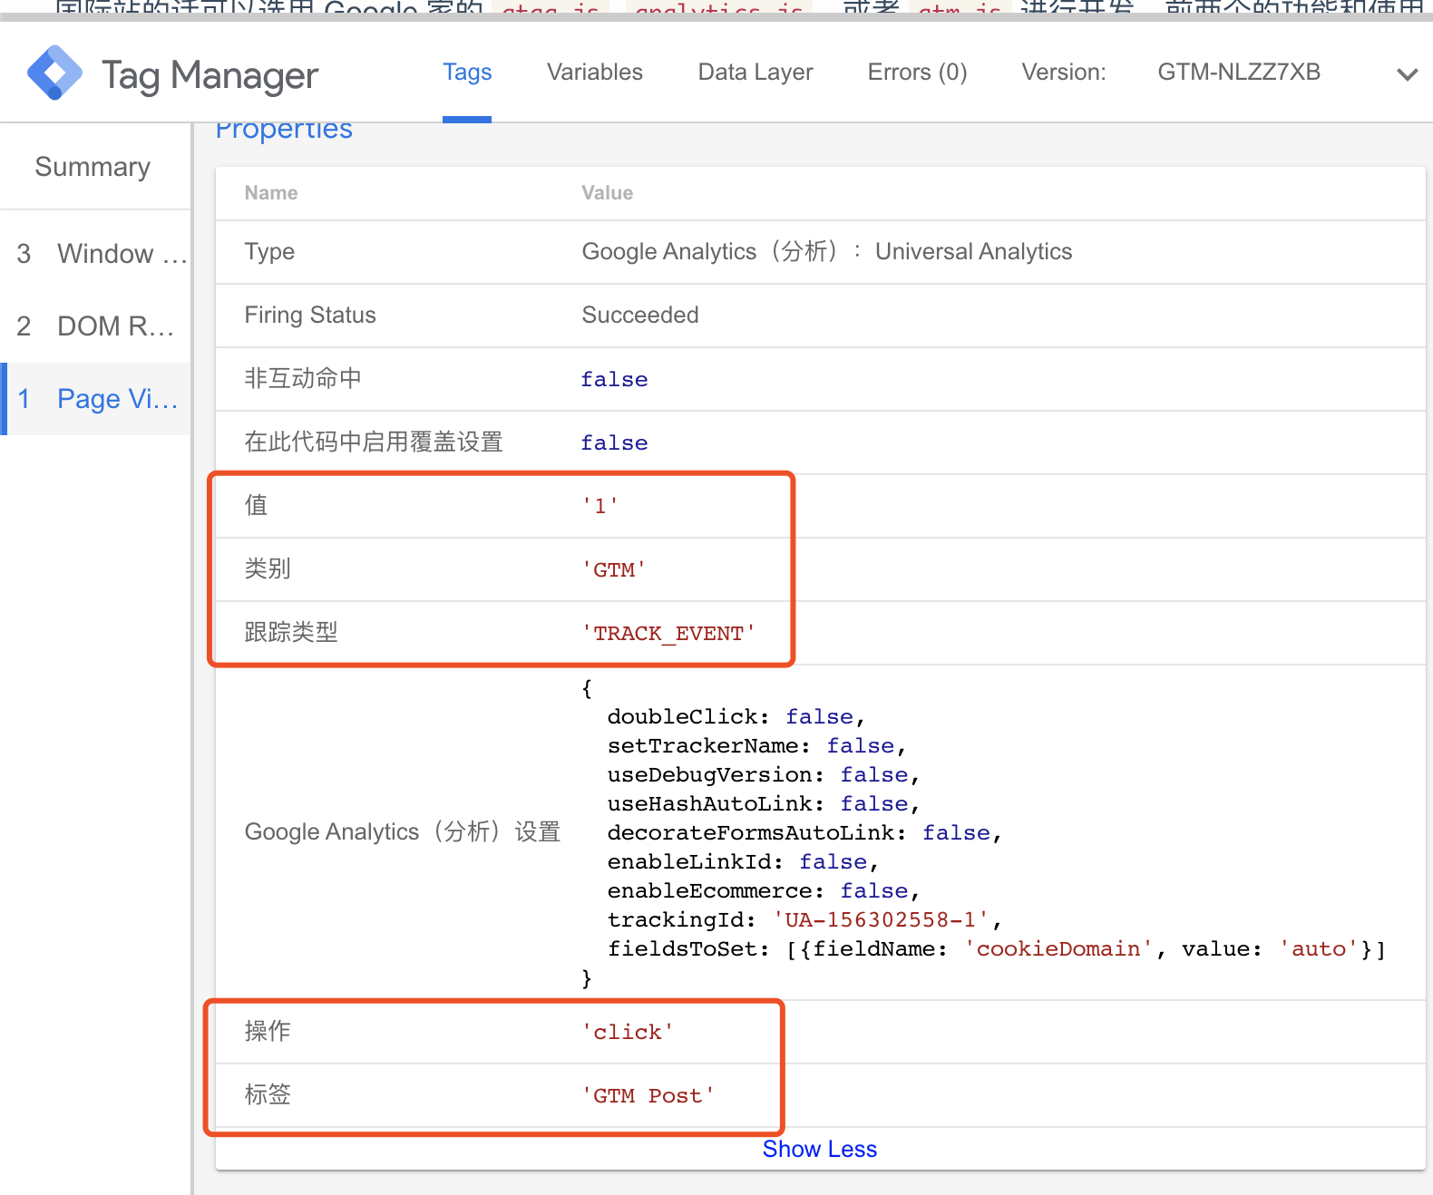1433x1195 pixels.
Task: Open the Errors (0) tab
Action: (917, 73)
